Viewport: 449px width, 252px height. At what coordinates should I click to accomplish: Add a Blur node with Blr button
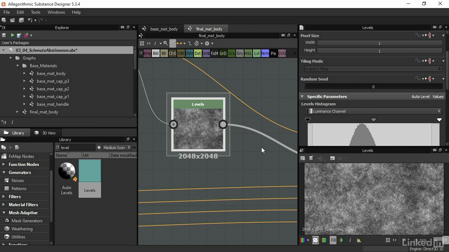(164, 54)
